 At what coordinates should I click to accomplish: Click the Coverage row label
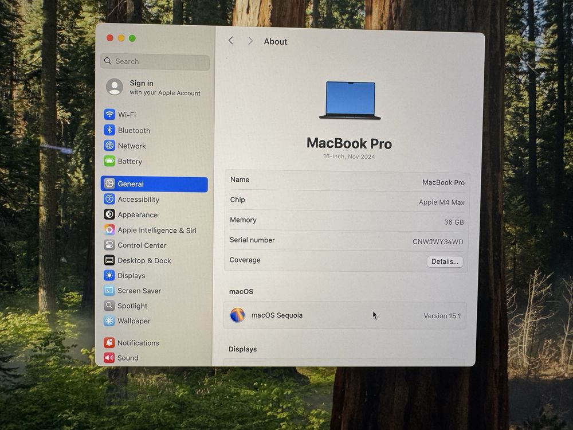point(245,260)
